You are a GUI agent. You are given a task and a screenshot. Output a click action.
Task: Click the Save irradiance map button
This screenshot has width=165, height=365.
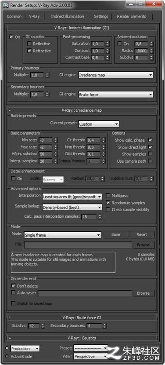pyautogui.click(x=116, y=235)
